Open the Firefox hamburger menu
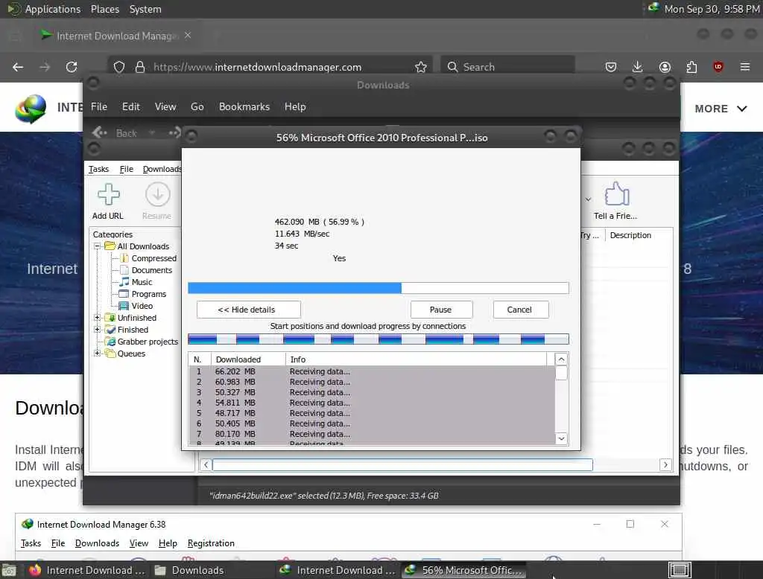This screenshot has width=763, height=579. 745,67
